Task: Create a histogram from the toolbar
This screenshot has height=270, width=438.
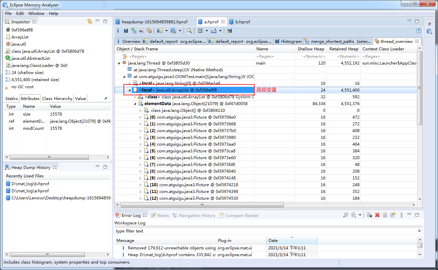Action: (x=126, y=31)
